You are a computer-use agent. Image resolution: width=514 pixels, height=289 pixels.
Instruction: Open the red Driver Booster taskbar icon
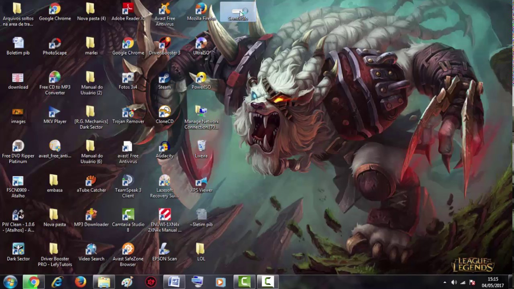point(151,282)
